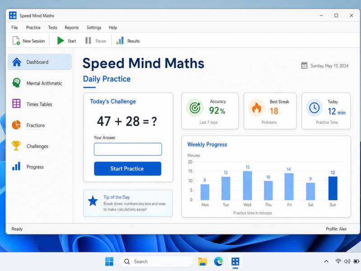Open the Help menu

pos(113,28)
